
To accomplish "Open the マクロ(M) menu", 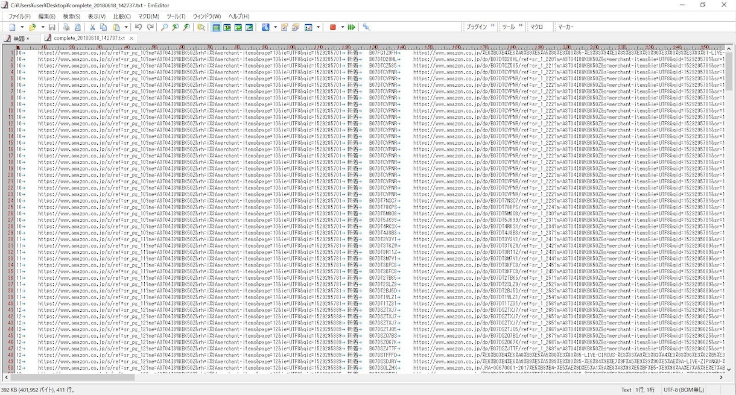I will point(148,16).
